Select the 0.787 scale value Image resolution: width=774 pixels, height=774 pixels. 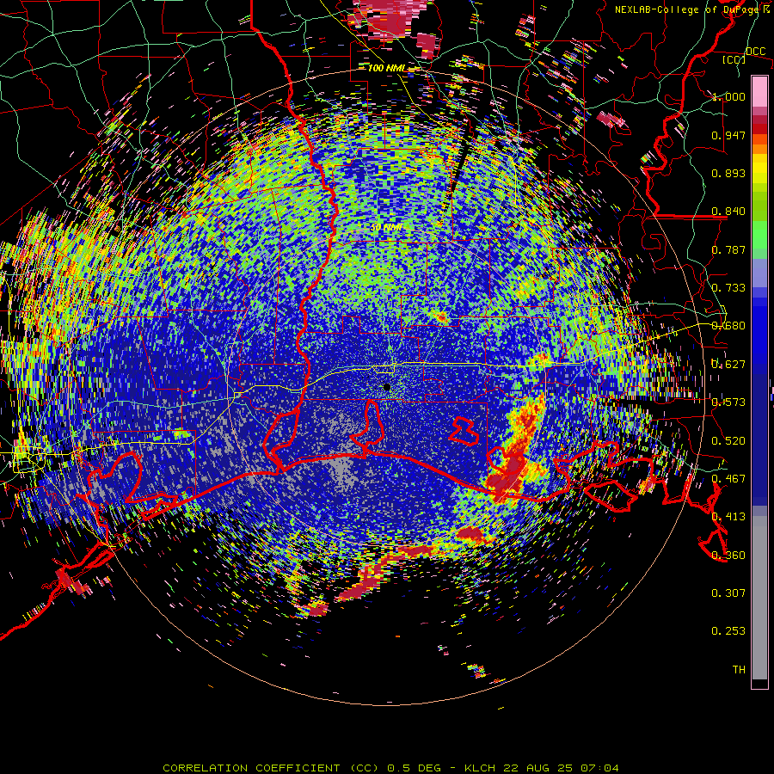pos(728,249)
